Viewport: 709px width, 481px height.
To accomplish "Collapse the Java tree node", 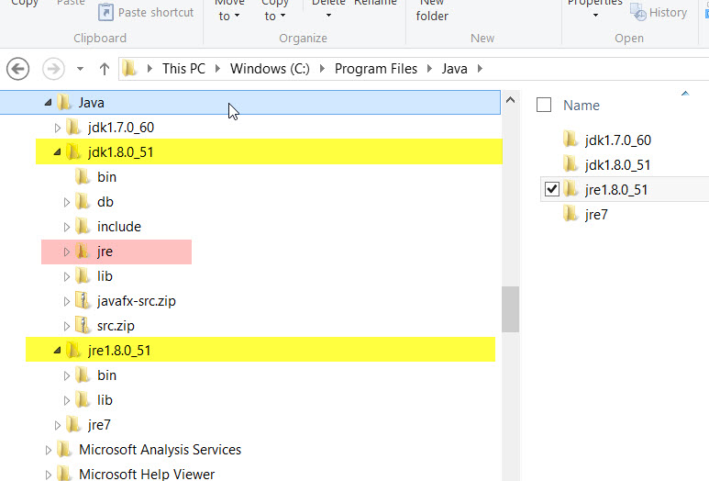I will [x=48, y=103].
